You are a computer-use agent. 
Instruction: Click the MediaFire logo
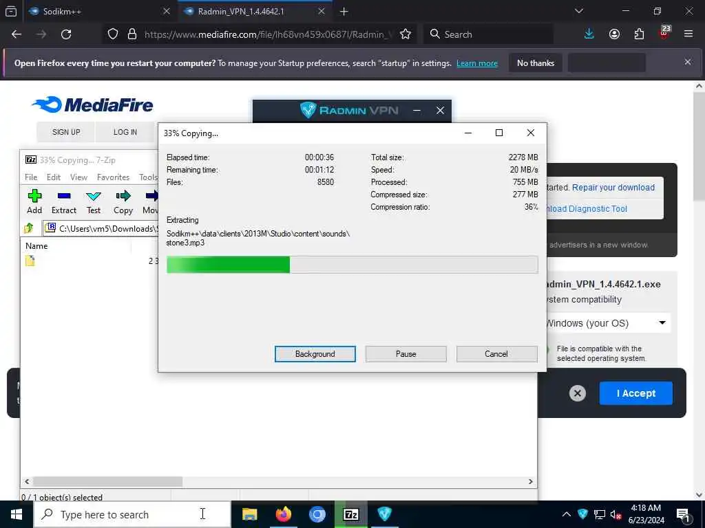tap(93, 105)
